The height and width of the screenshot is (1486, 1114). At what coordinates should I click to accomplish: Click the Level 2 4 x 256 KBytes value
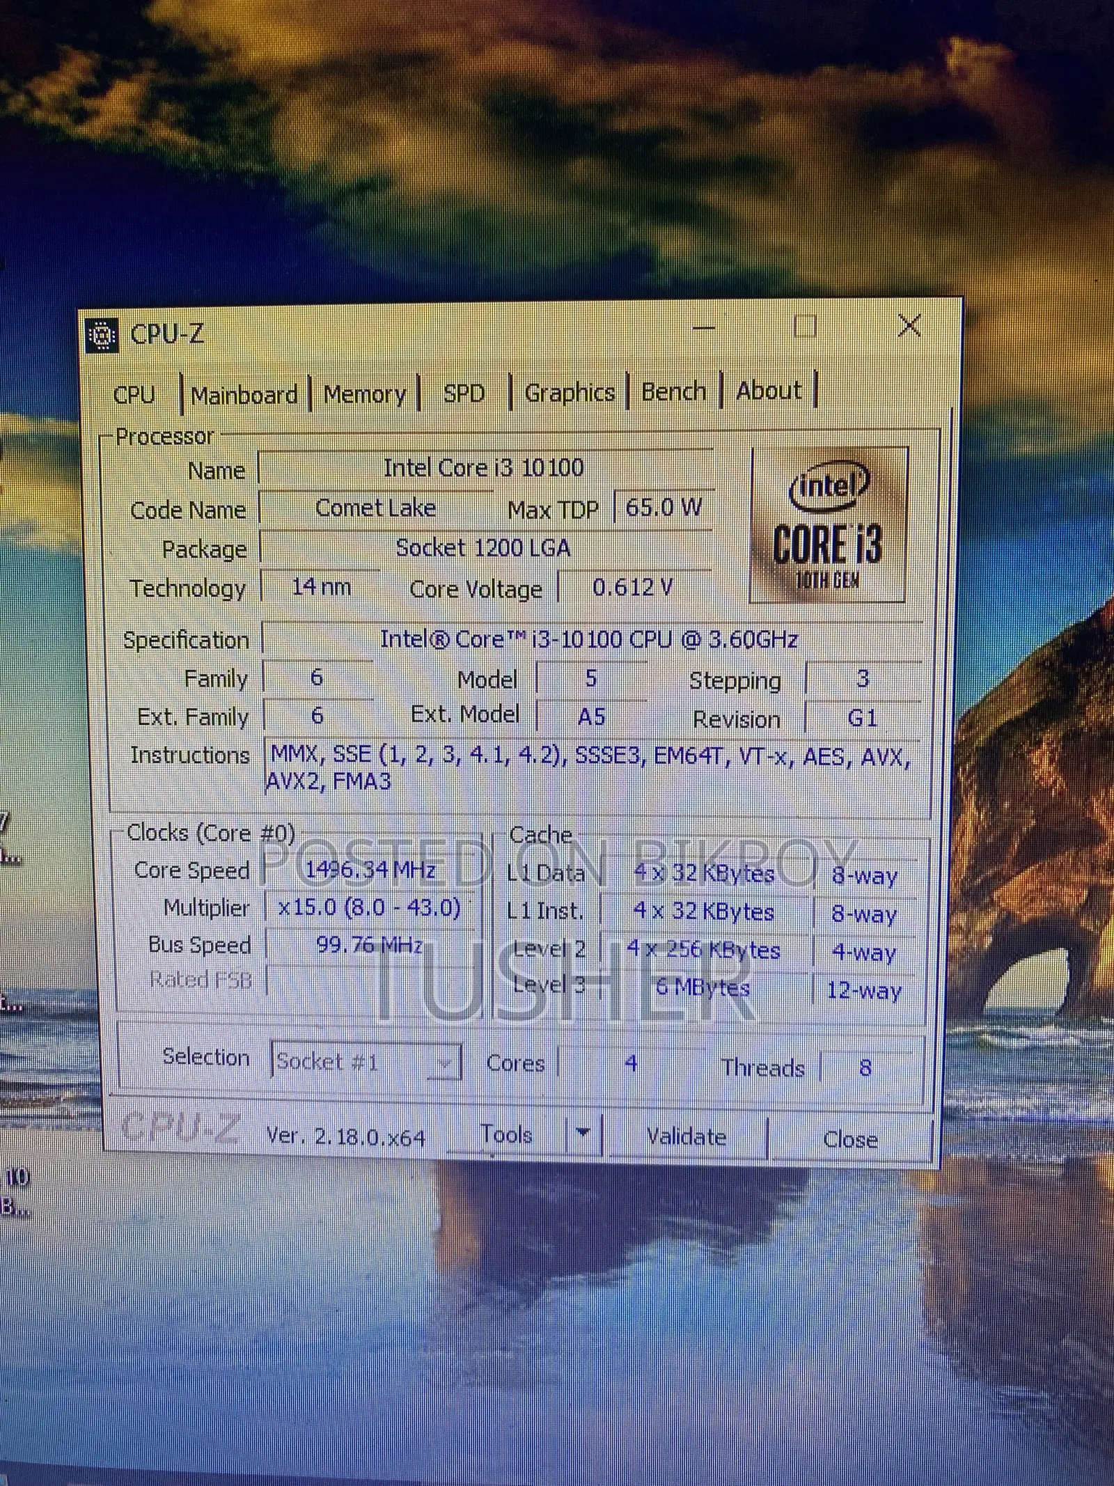click(x=704, y=950)
